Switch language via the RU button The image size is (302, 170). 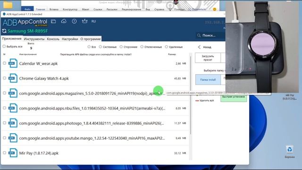(93, 21)
